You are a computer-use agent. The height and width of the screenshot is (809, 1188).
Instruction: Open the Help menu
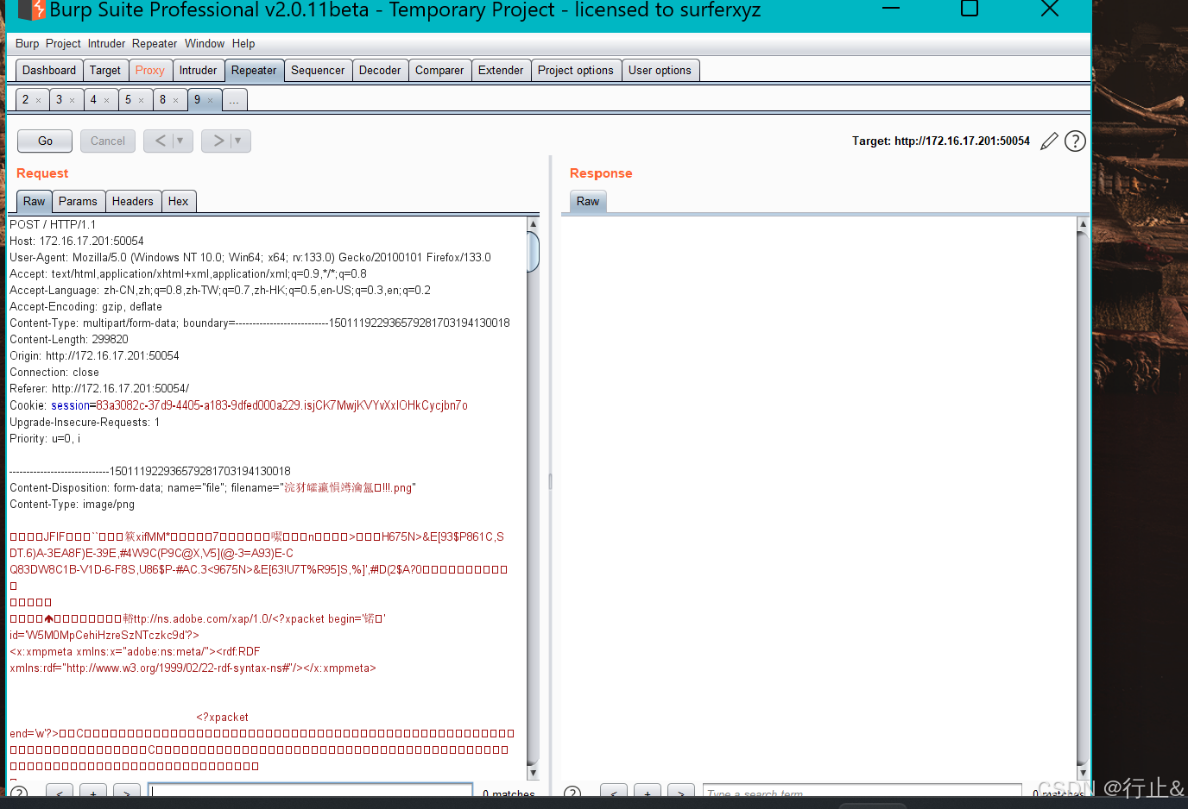click(243, 44)
